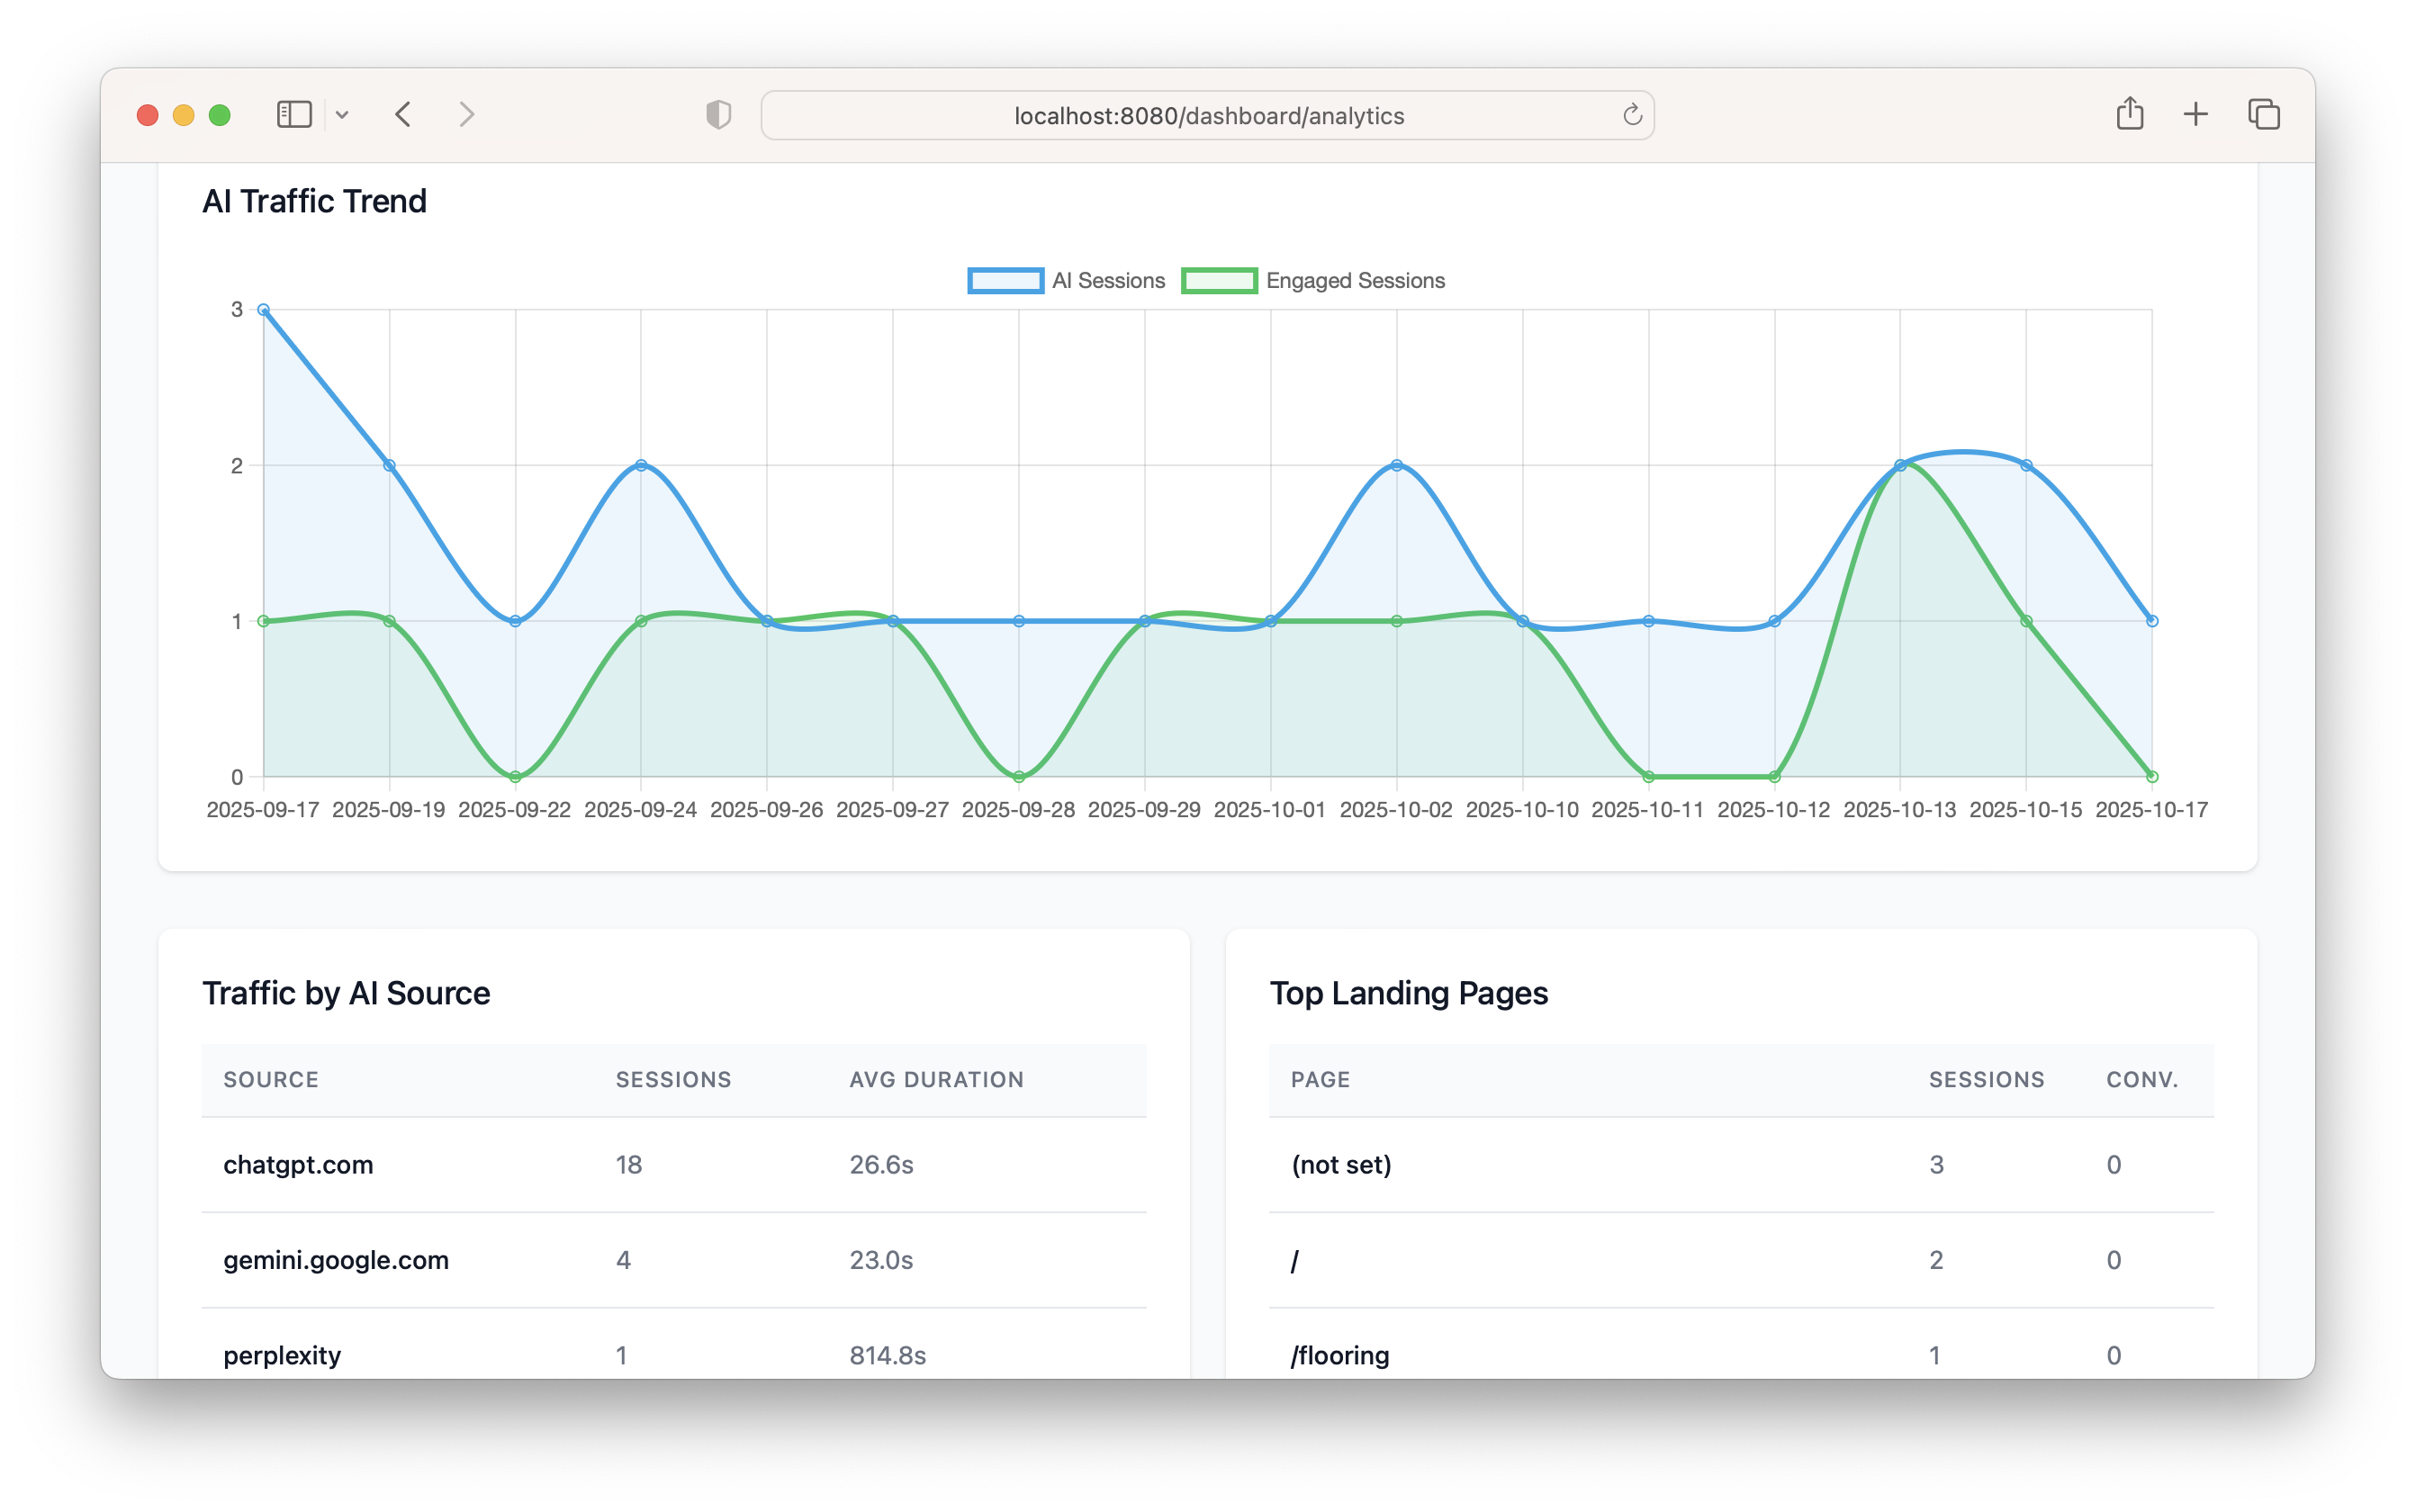Open the share menu
The width and height of the screenshot is (2416, 1512).
coord(2130,113)
